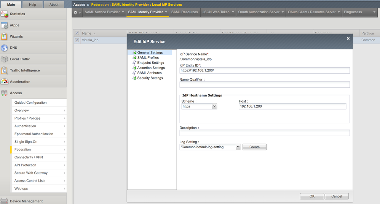Click the Traffic Intelligence icon

pos(5,71)
